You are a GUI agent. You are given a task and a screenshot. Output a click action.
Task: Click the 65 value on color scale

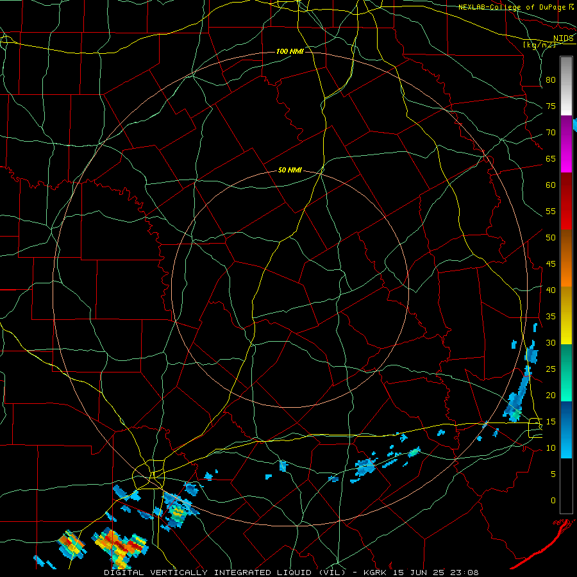551,158
